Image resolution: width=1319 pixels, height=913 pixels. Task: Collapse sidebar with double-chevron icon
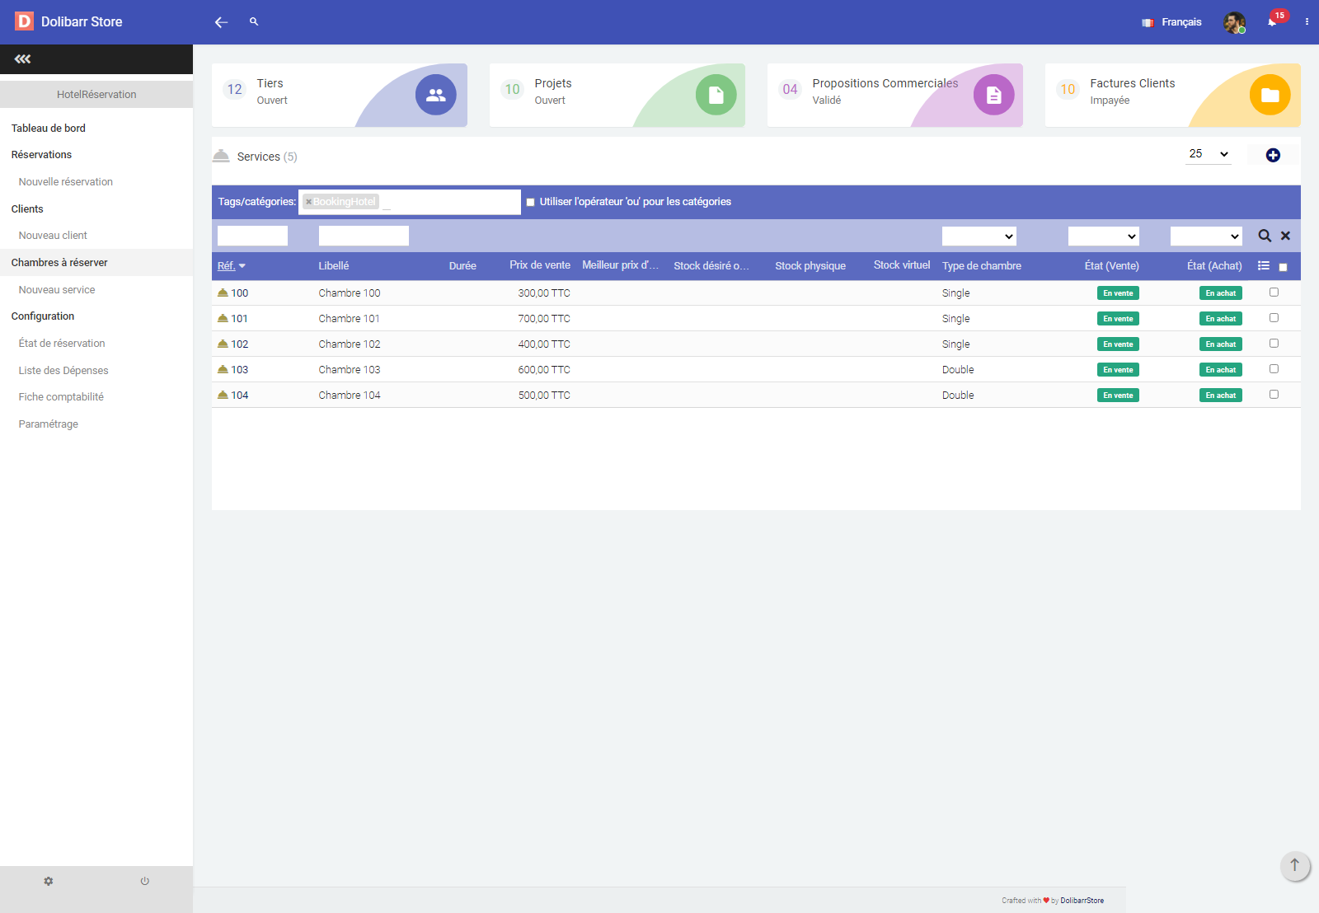tap(22, 59)
